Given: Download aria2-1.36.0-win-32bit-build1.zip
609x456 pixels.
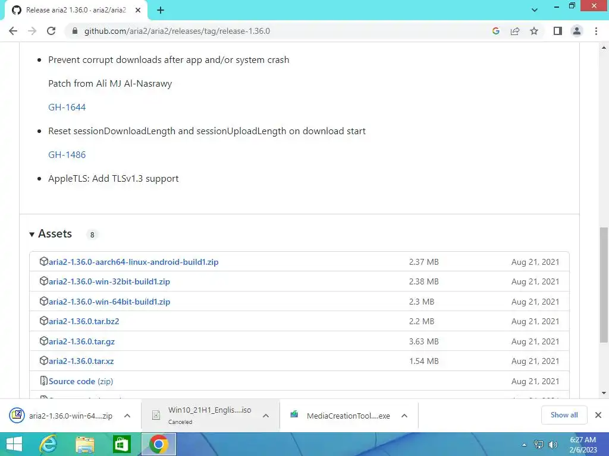Looking at the screenshot, I should click(109, 282).
